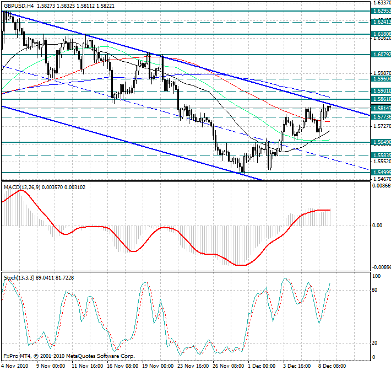The image size is (391, 370).
Task: Click the 1.5649 price level label
Action: 381,142
